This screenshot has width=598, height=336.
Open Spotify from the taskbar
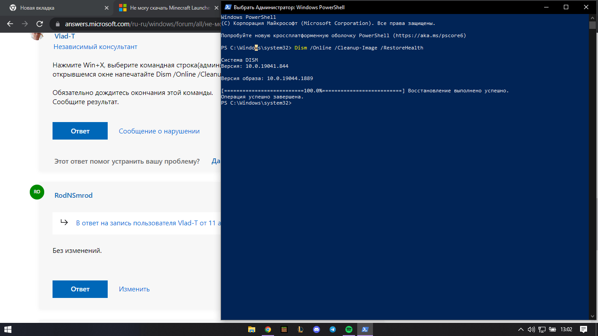349,329
